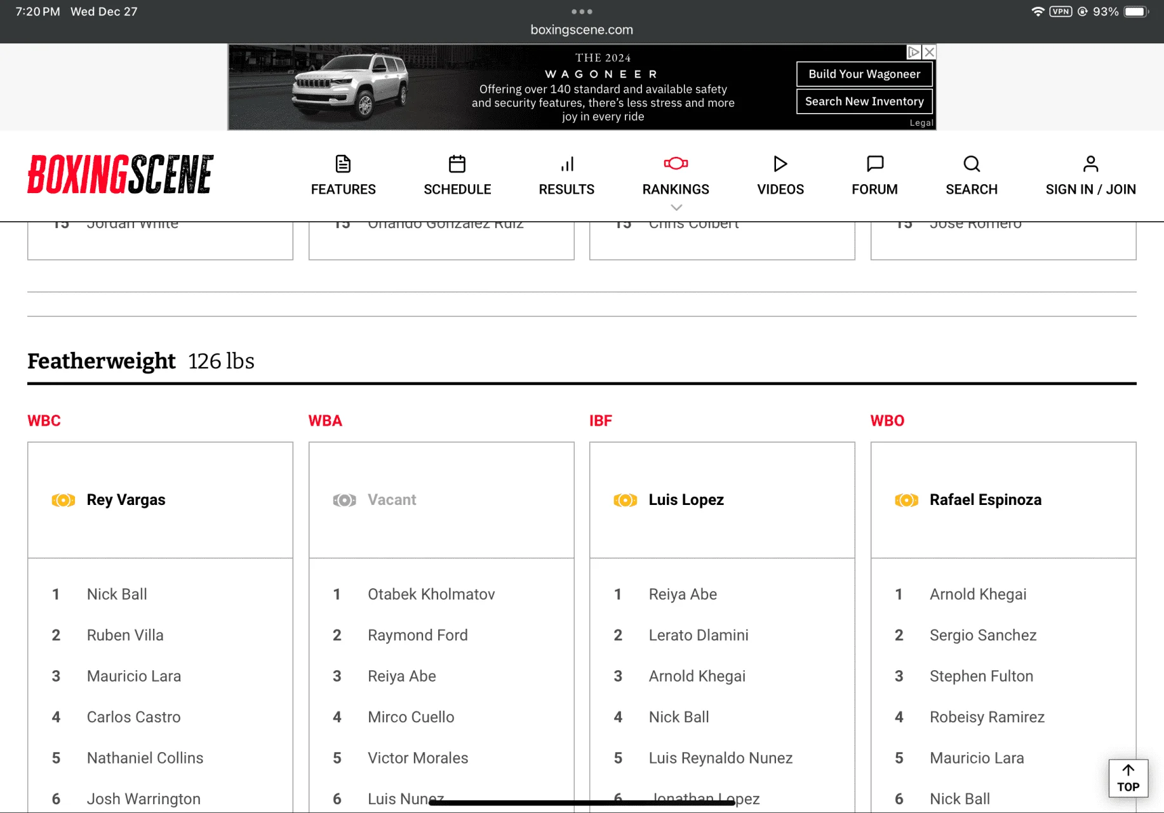
Task: Close the Wagoneer ad with the X
Action: pyautogui.click(x=929, y=52)
